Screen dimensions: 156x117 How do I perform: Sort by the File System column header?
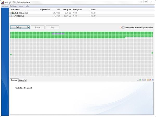pos(77,10)
